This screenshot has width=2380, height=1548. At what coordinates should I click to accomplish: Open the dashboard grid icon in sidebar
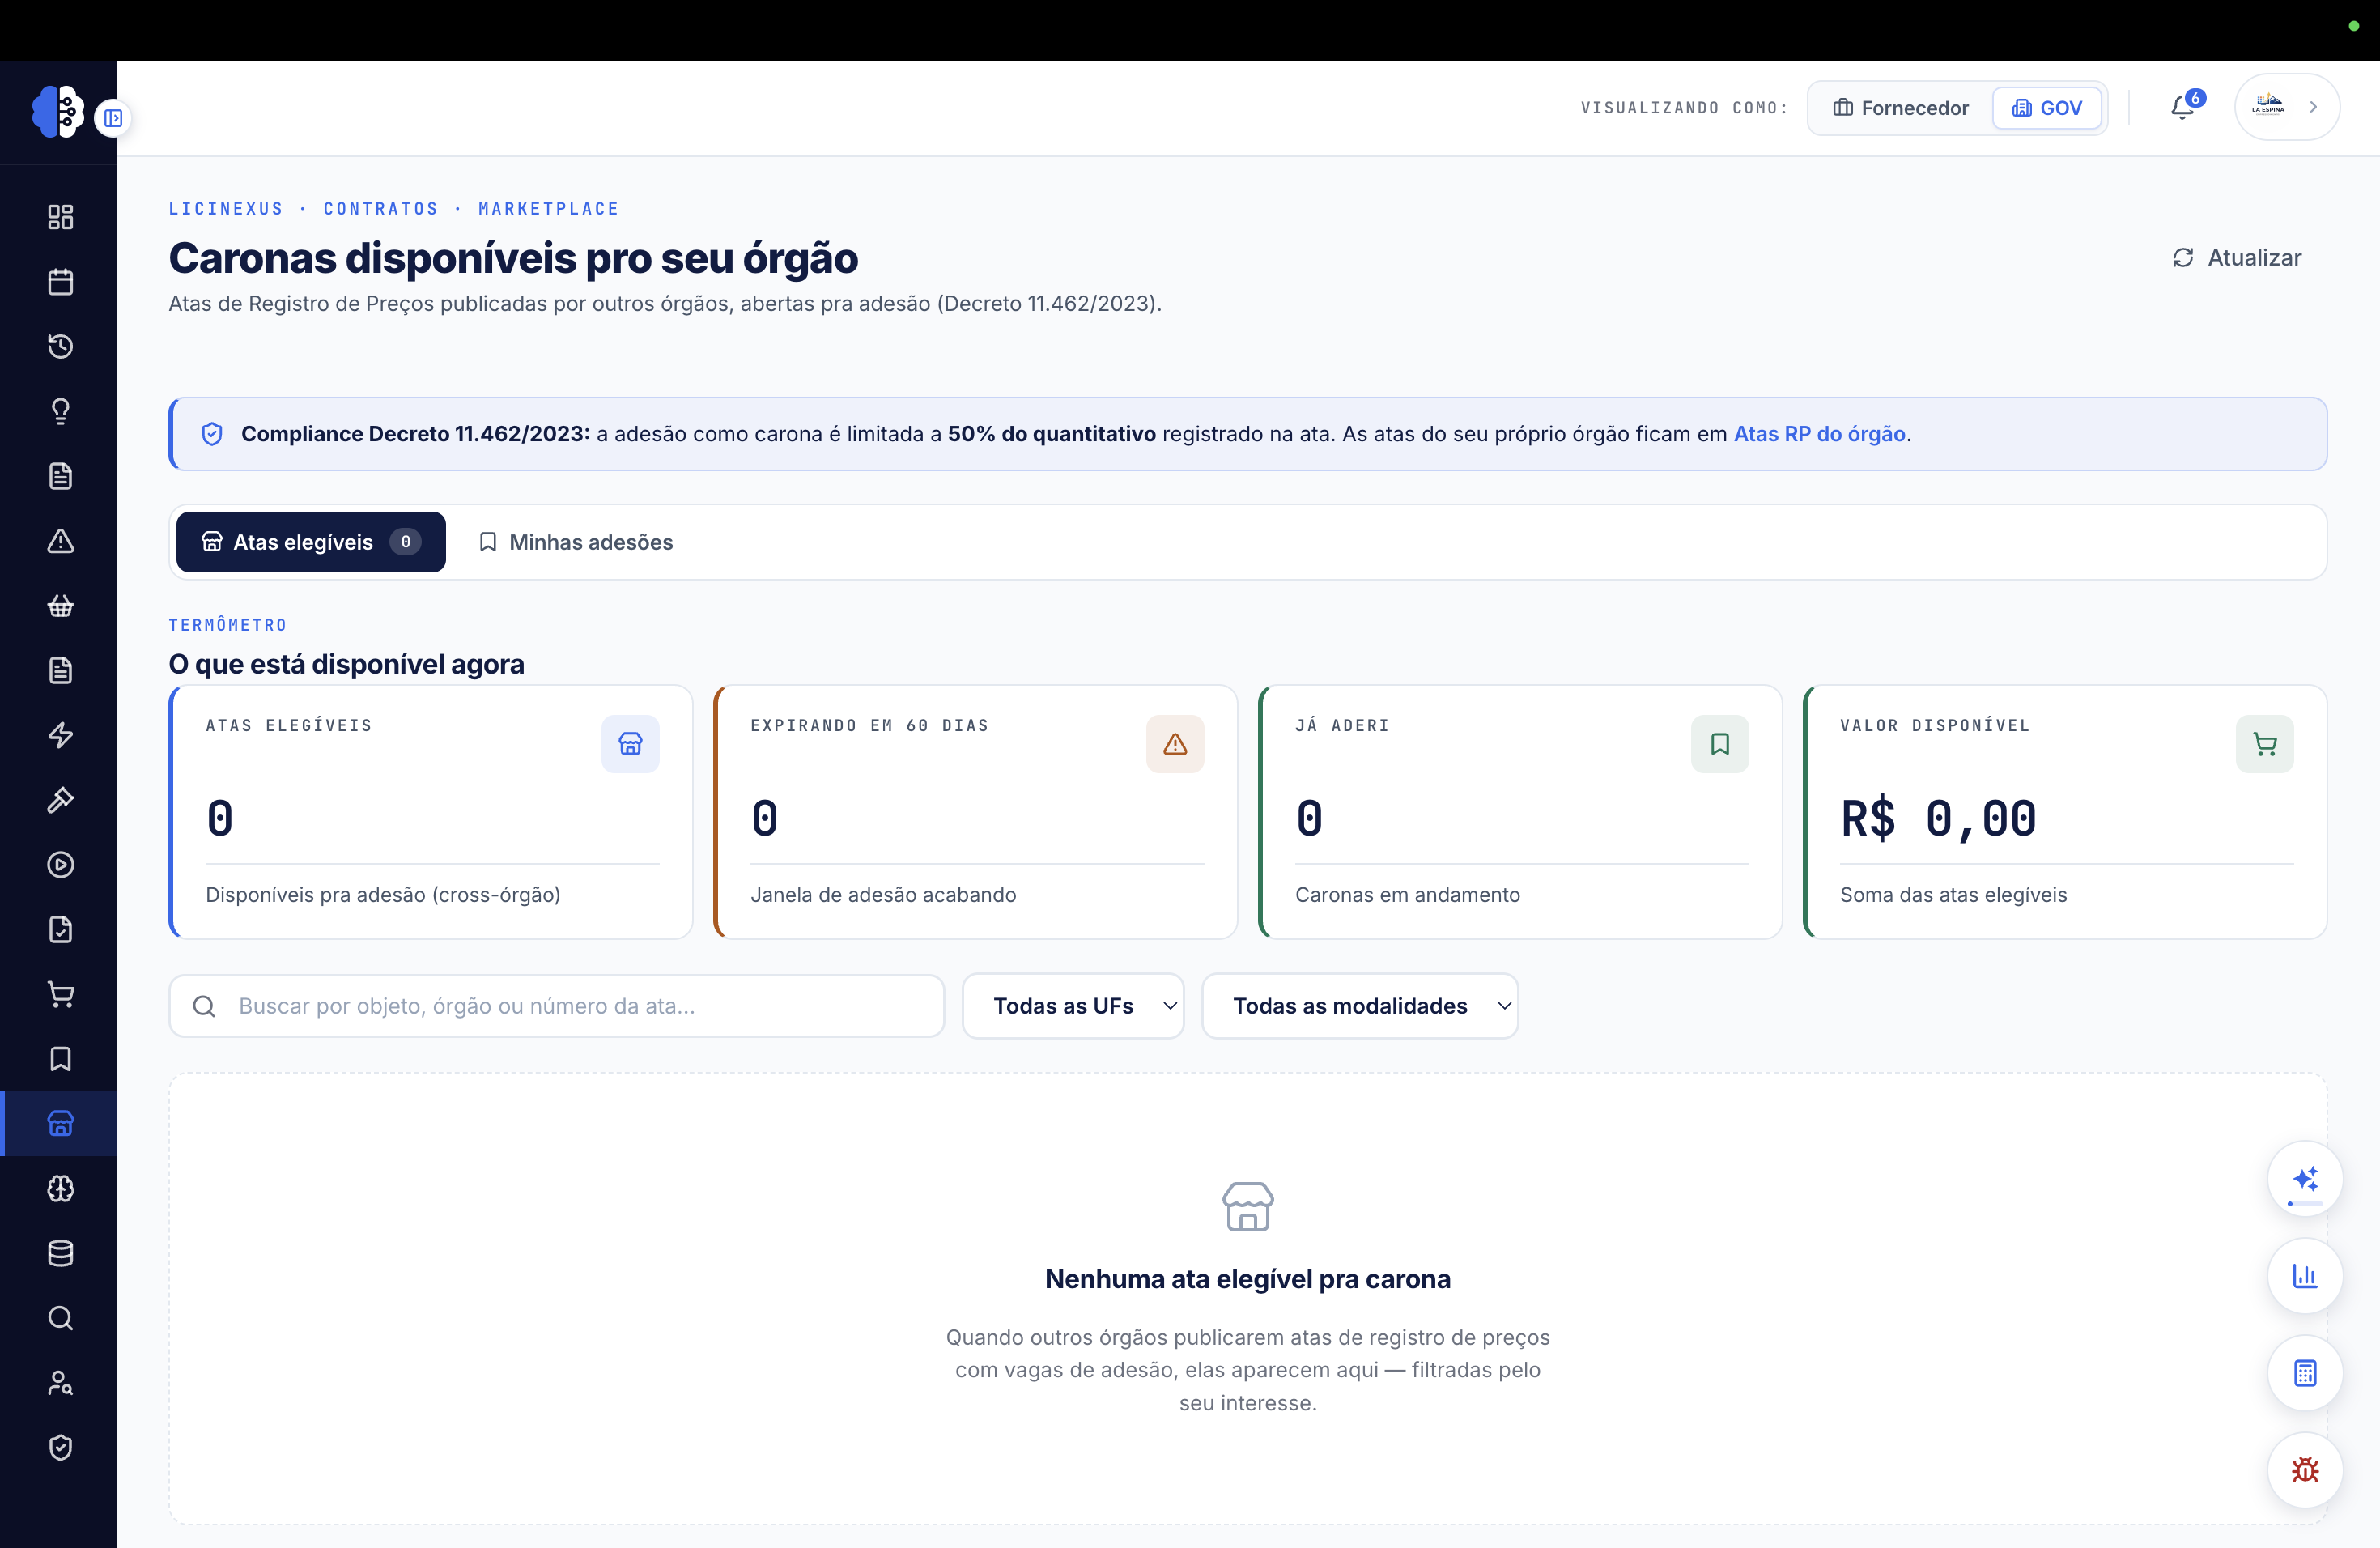[60, 217]
